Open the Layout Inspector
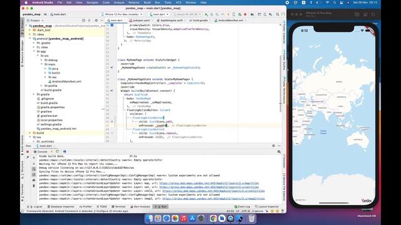The image size is (401, 225). 267,207
